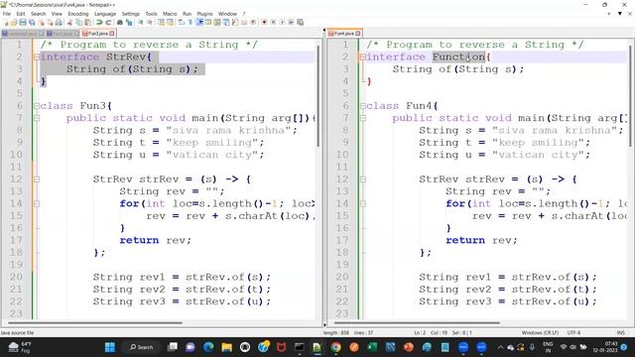635x357 pixels.
Task: Toggle INS/OVR mode in status bar
Action: click(620, 333)
